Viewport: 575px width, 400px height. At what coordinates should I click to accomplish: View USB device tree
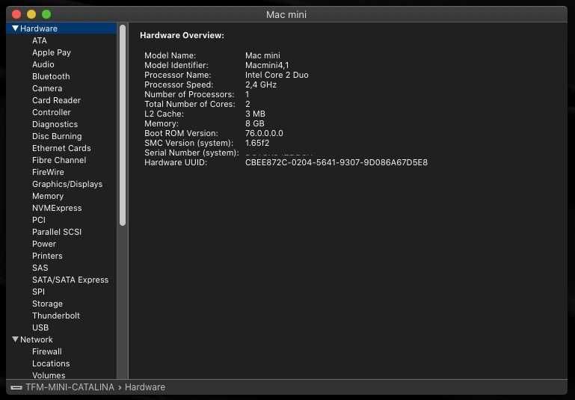click(40, 327)
